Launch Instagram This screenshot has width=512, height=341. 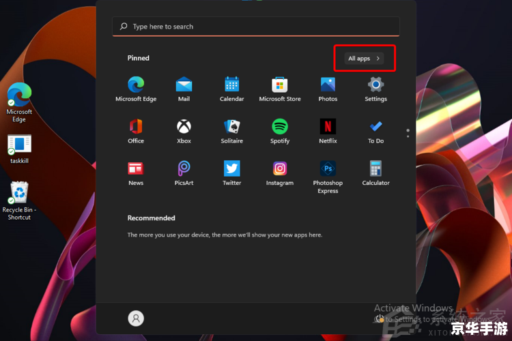tap(280, 173)
